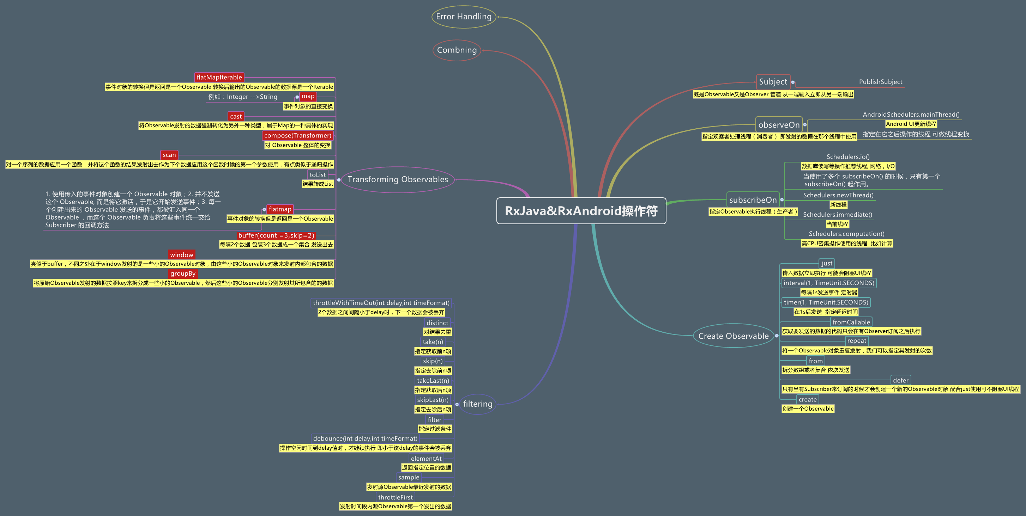The width and height of the screenshot is (1026, 516).
Task: Select the repeat operator node
Action: (856, 341)
